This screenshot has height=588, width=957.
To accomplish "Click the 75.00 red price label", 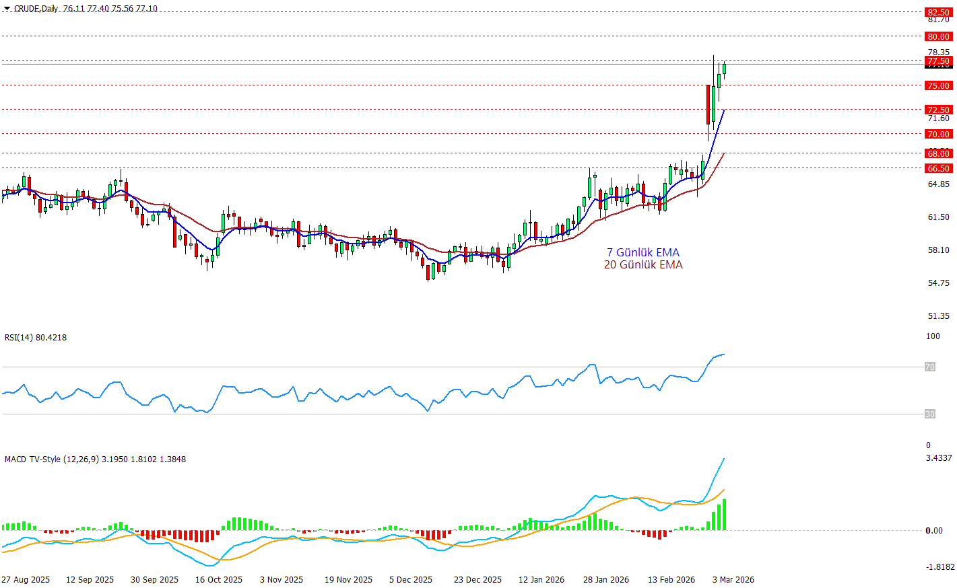I will pos(937,85).
